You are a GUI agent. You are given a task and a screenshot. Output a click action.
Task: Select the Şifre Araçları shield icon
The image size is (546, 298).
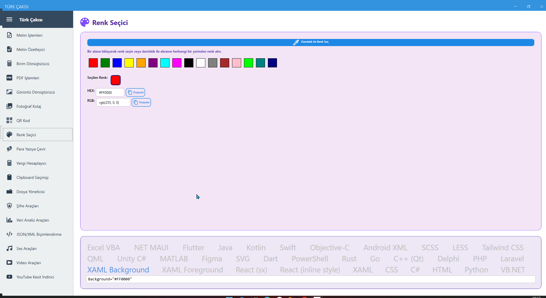9,206
